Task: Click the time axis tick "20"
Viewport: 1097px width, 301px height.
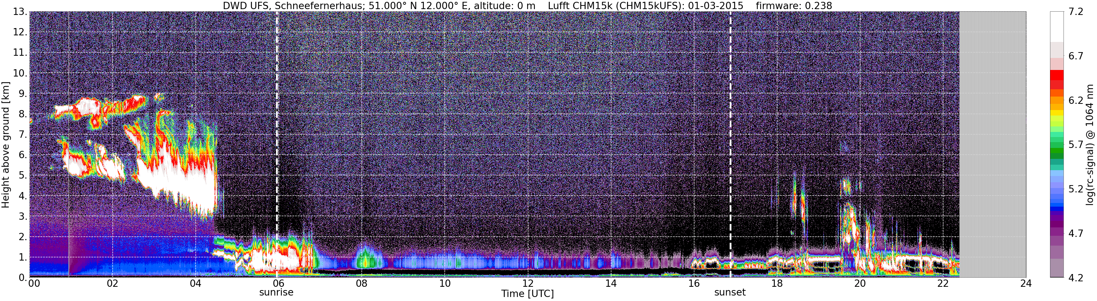Action: pyautogui.click(x=860, y=284)
